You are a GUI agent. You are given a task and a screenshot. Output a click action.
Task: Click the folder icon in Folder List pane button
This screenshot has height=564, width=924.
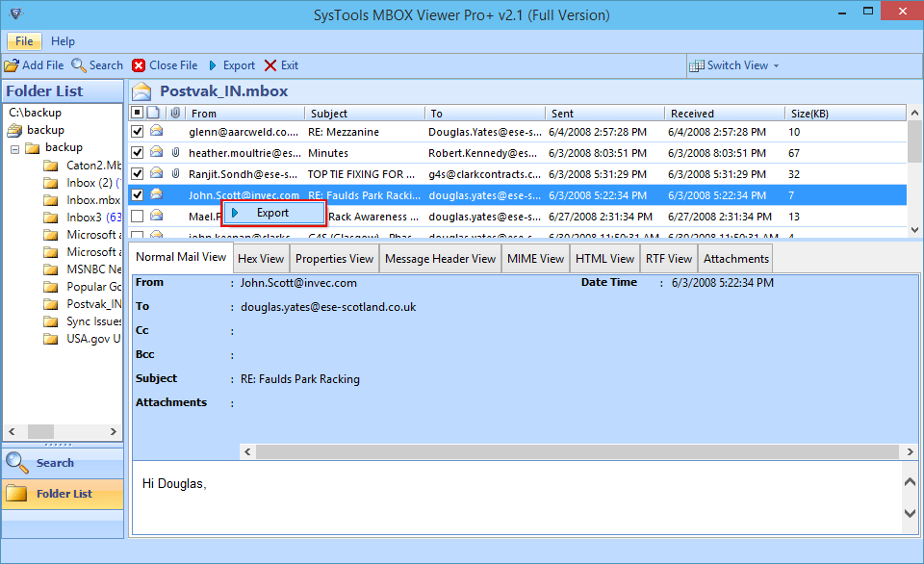pos(16,493)
